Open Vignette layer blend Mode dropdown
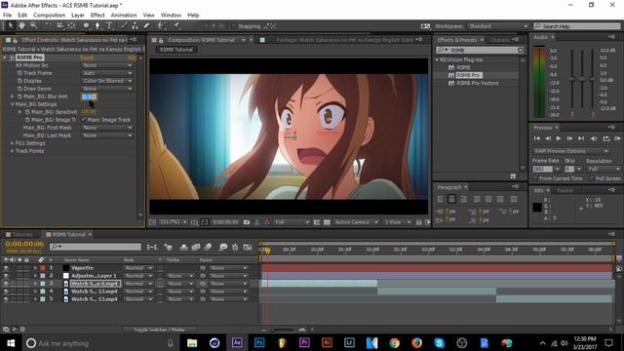 point(137,268)
